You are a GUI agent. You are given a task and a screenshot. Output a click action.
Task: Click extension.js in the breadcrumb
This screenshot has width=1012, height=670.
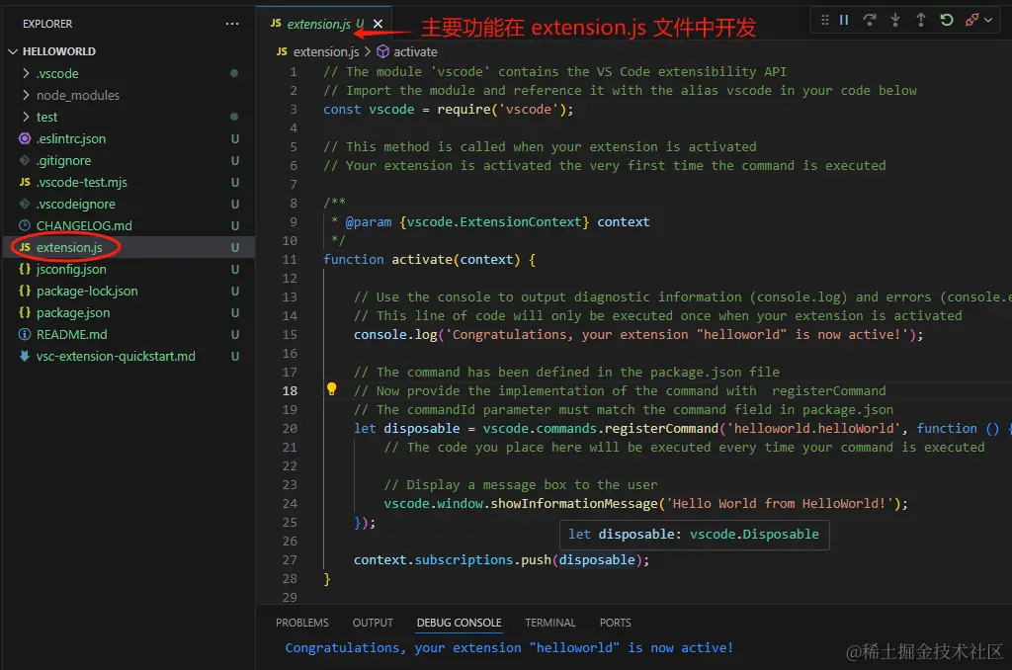(x=325, y=51)
